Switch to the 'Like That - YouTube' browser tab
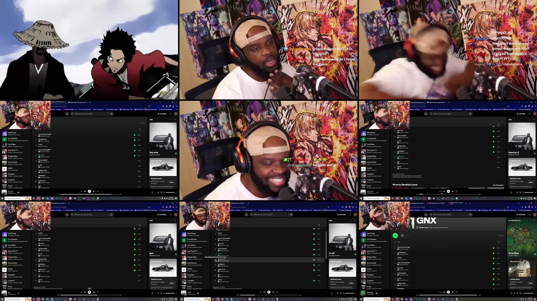Image resolution: width=537 pixels, height=301 pixels. click(457, 203)
